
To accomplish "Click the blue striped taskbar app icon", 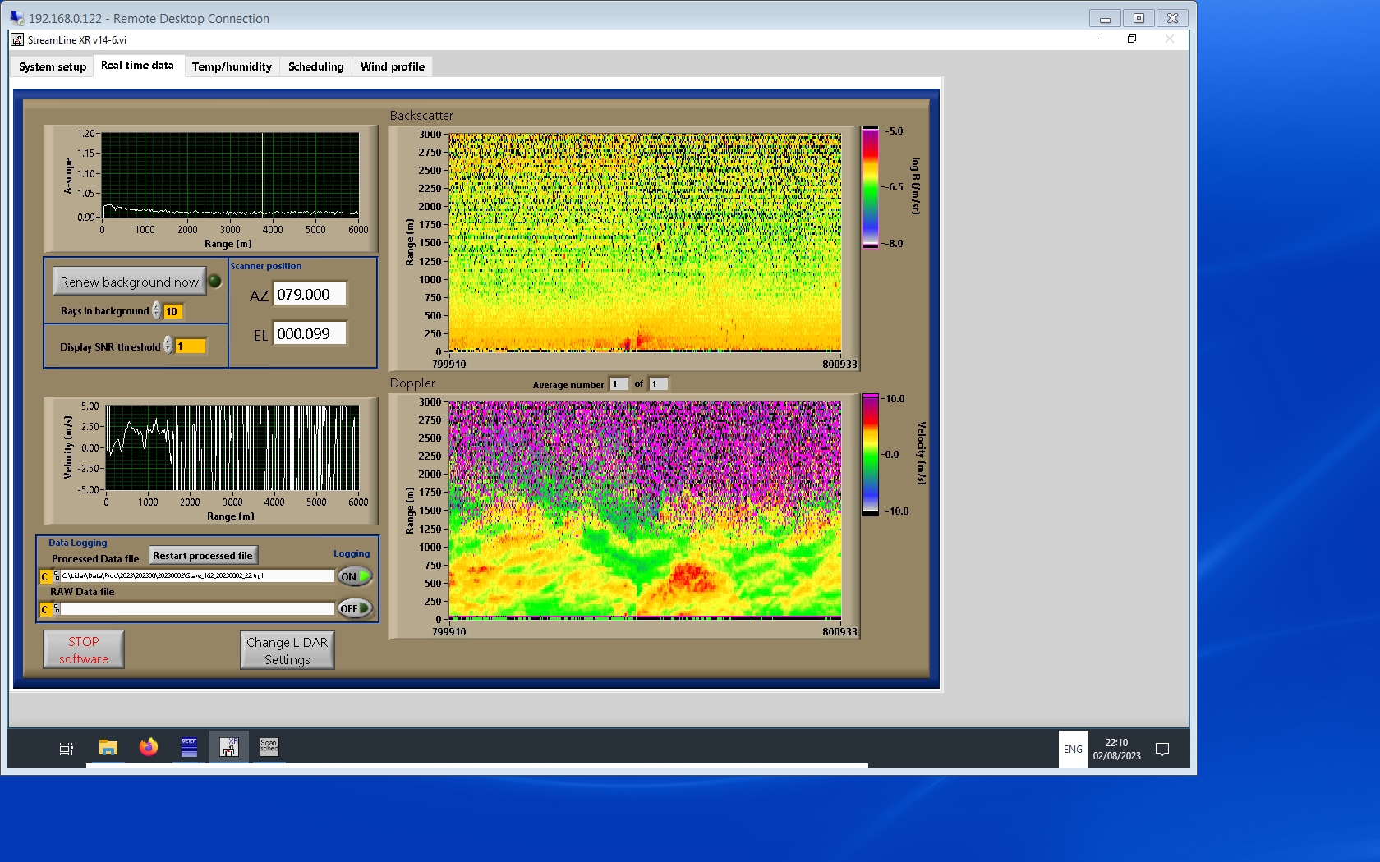I will point(189,747).
